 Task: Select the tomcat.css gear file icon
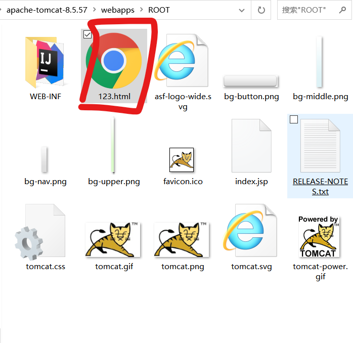pyautogui.click(x=40, y=232)
